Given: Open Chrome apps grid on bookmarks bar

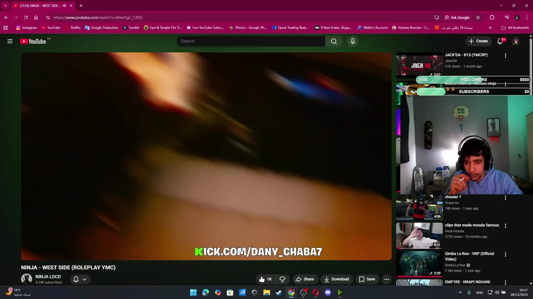Looking at the screenshot, I should pos(5,28).
